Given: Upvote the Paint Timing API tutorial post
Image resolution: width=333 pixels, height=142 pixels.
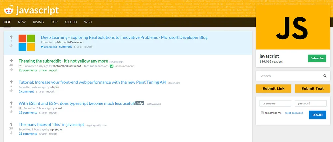Looking at the screenshot, I should [11, 82].
